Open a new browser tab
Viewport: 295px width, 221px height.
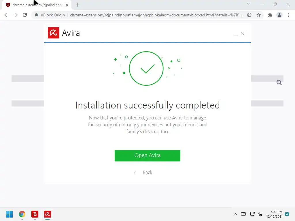coord(78,5)
